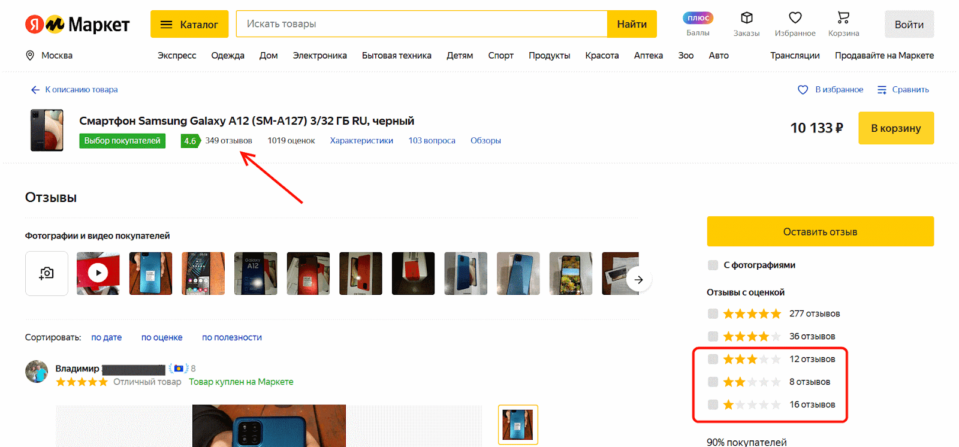Open the Galaxy A12 box photo thumbnail
The height and width of the screenshot is (447, 959).
click(256, 273)
